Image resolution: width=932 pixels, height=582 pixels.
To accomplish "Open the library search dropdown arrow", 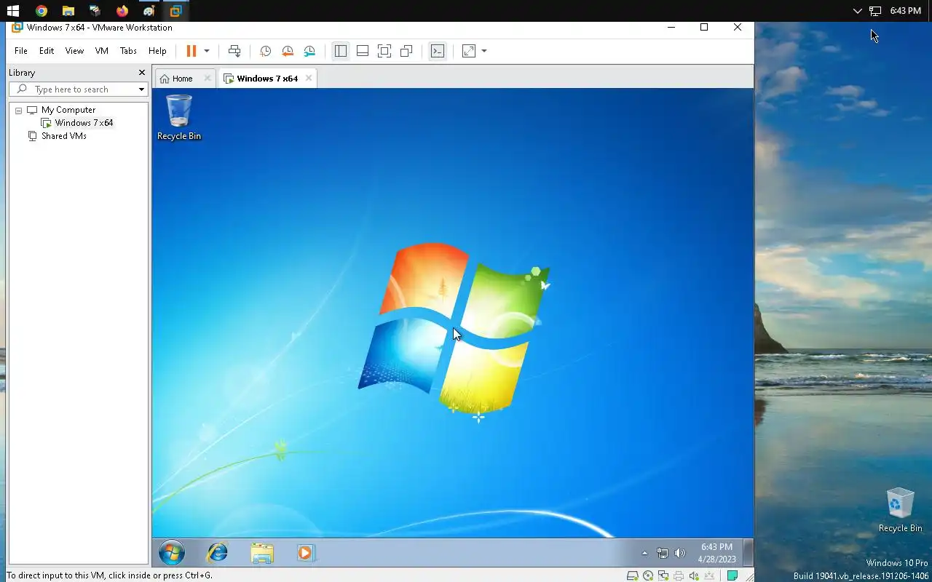I will (141, 89).
